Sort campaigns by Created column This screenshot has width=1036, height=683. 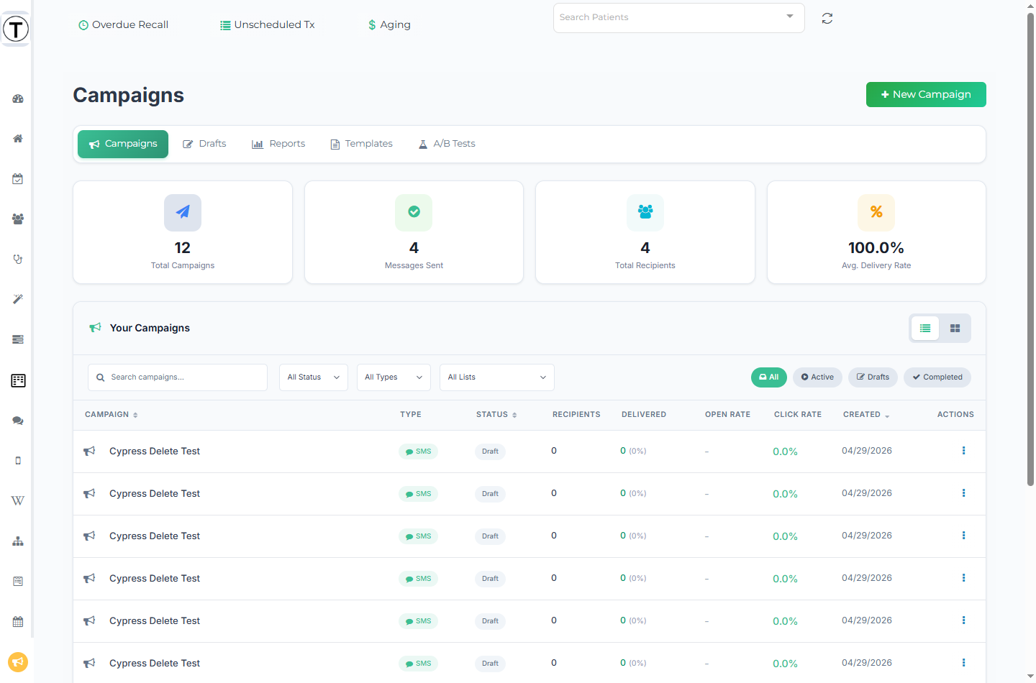tap(866, 415)
